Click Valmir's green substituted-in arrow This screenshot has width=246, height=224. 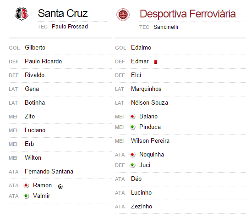(x=26, y=196)
